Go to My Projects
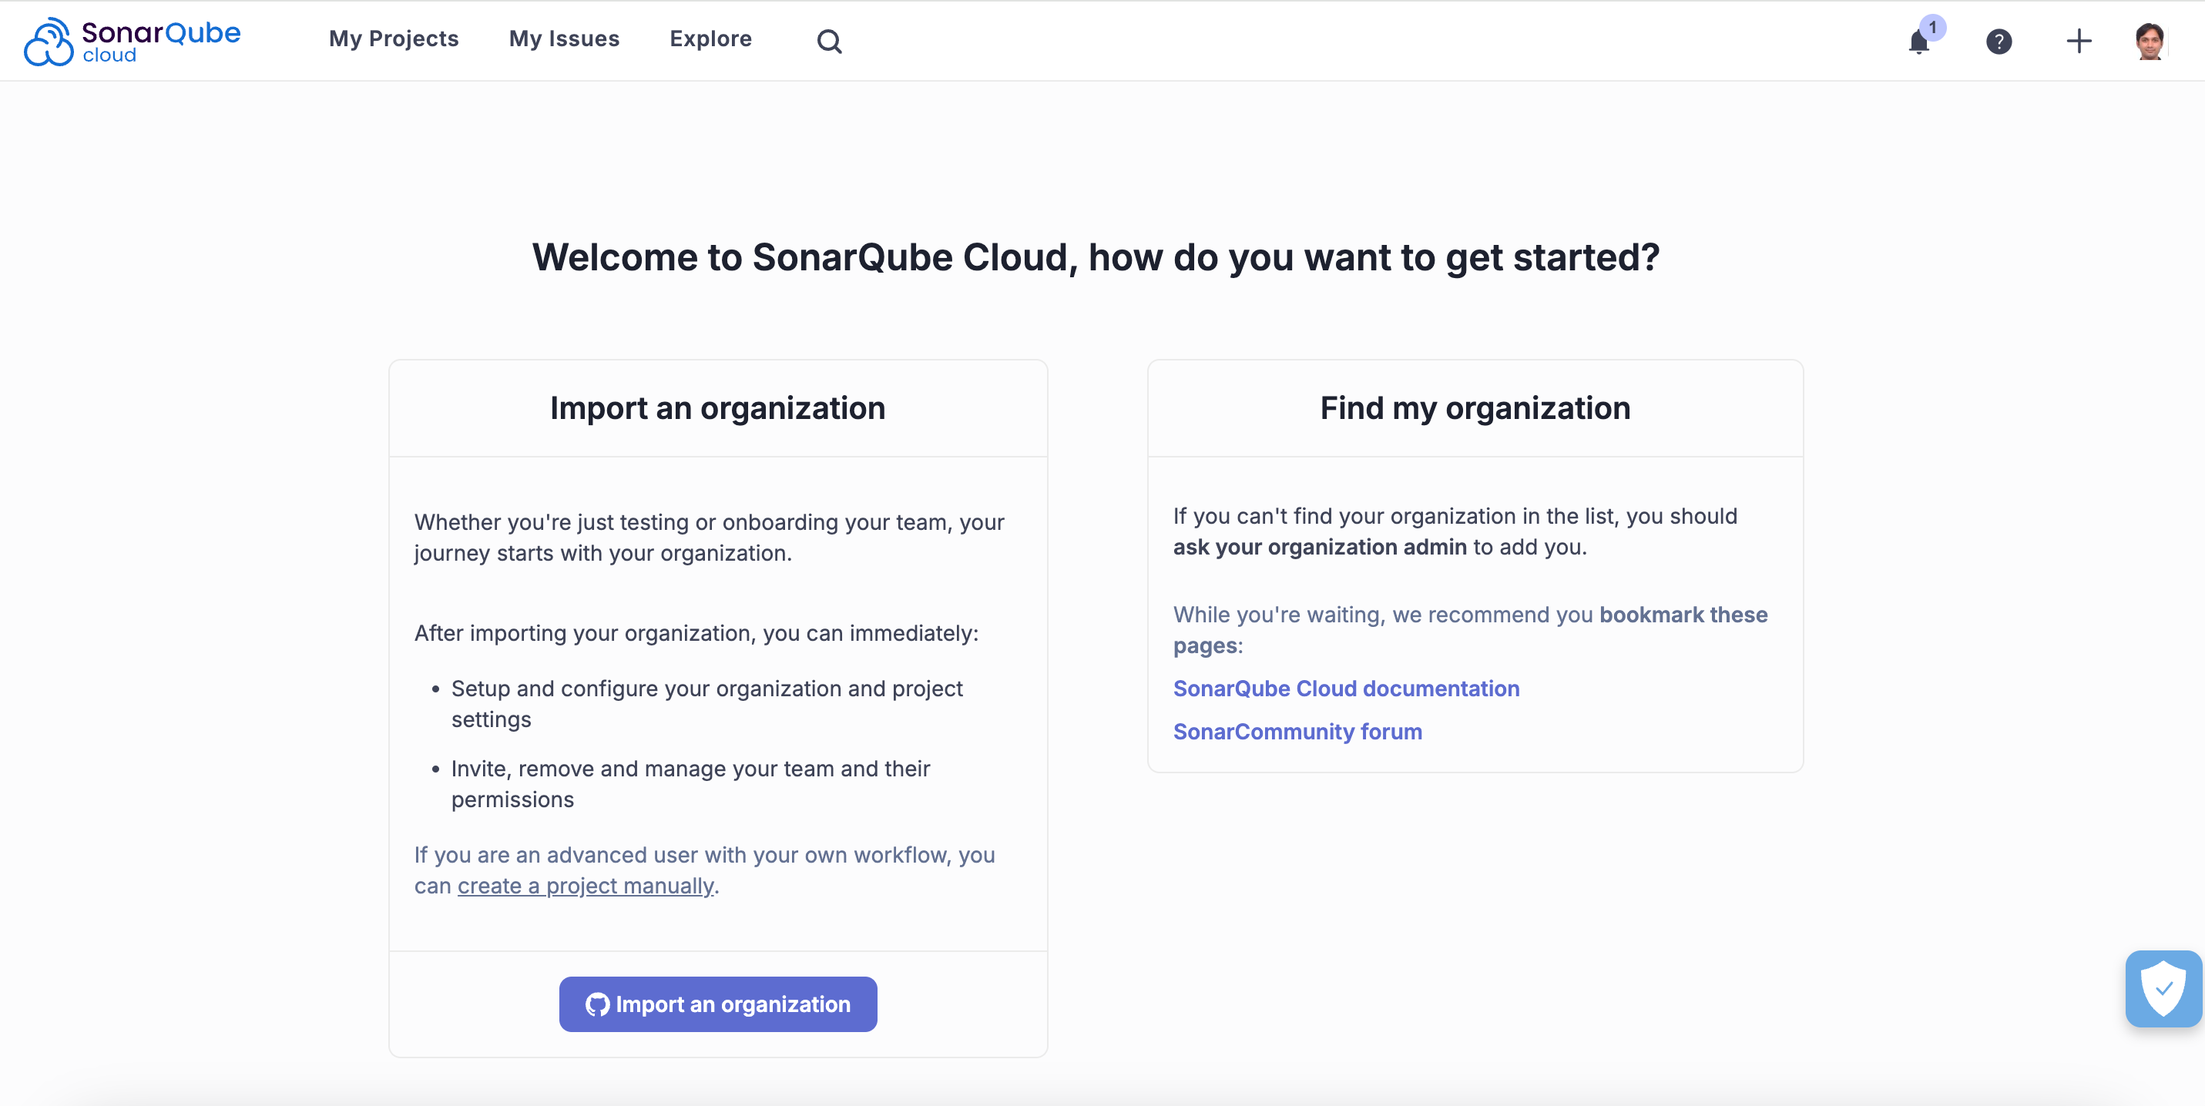This screenshot has height=1106, width=2205. [394, 39]
